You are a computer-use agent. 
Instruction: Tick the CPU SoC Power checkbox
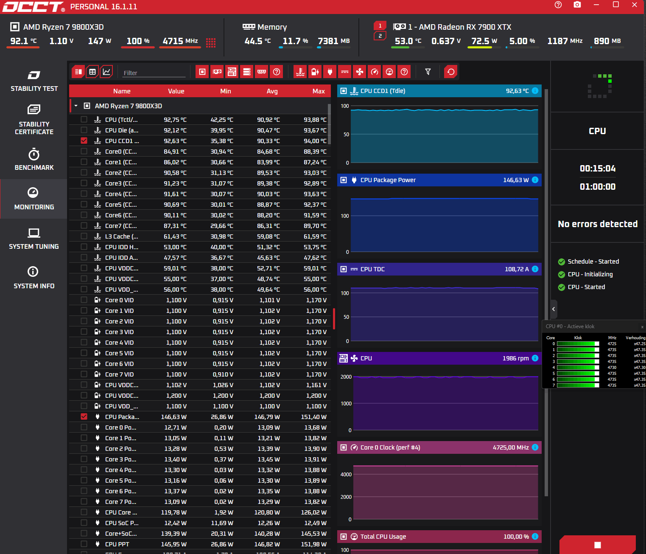84,523
